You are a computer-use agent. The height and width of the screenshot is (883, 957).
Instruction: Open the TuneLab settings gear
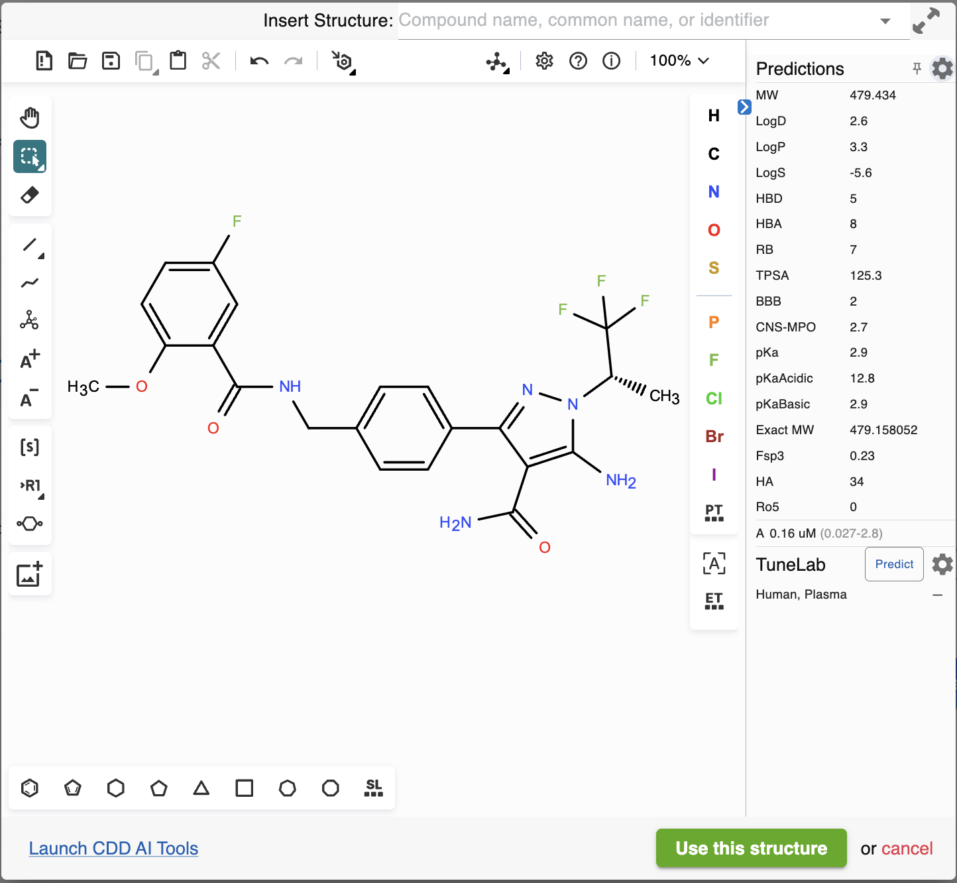942,564
